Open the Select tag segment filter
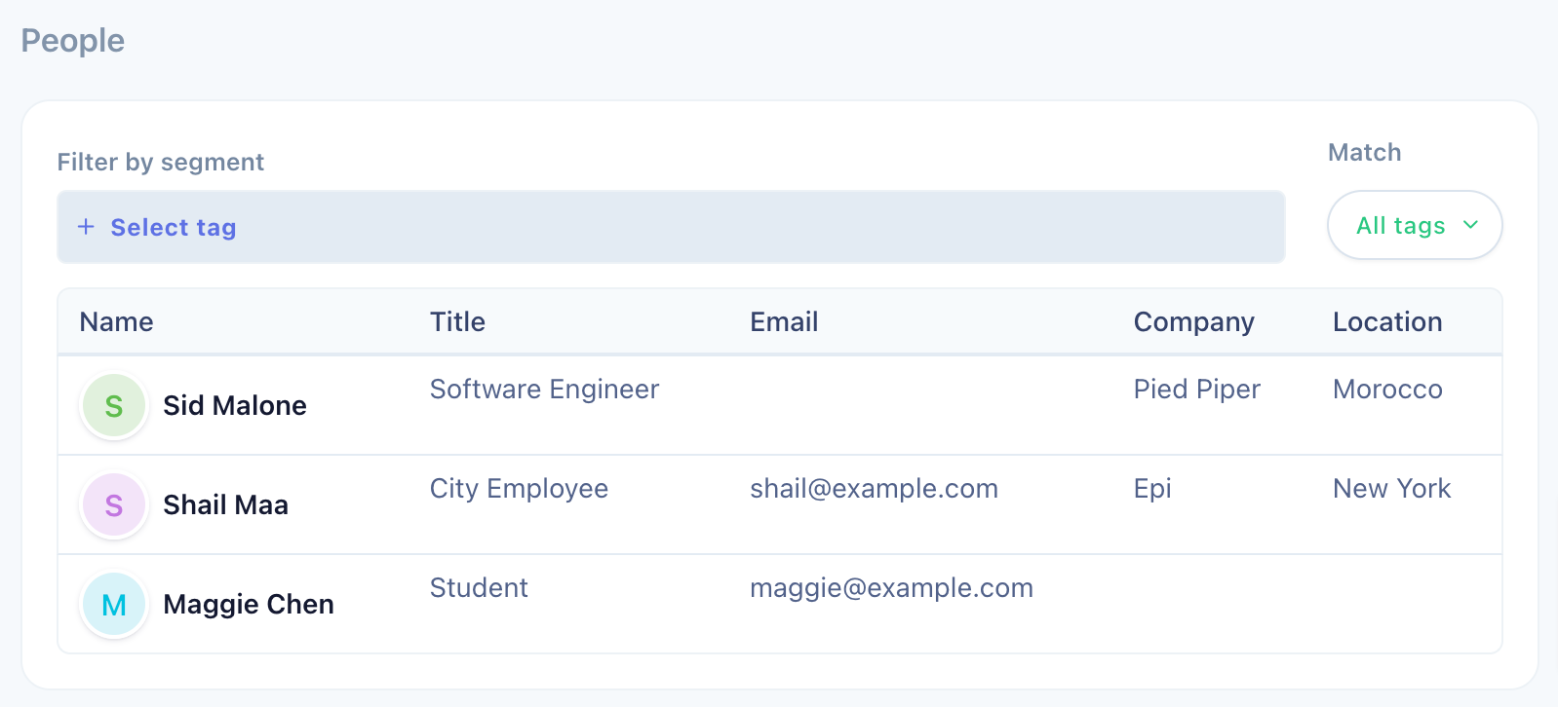 click(671, 227)
